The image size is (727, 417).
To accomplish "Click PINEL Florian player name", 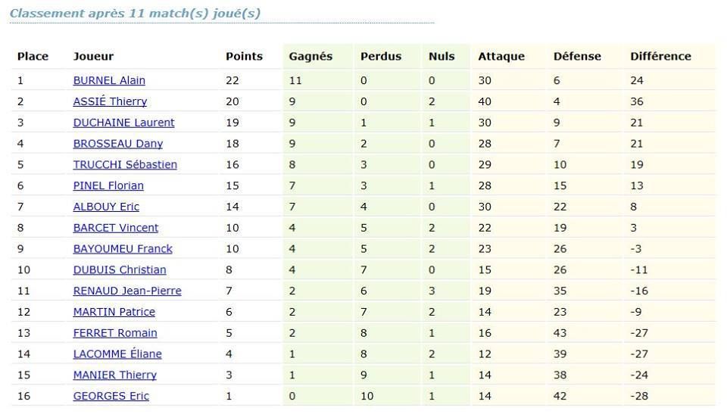I will coord(108,185).
